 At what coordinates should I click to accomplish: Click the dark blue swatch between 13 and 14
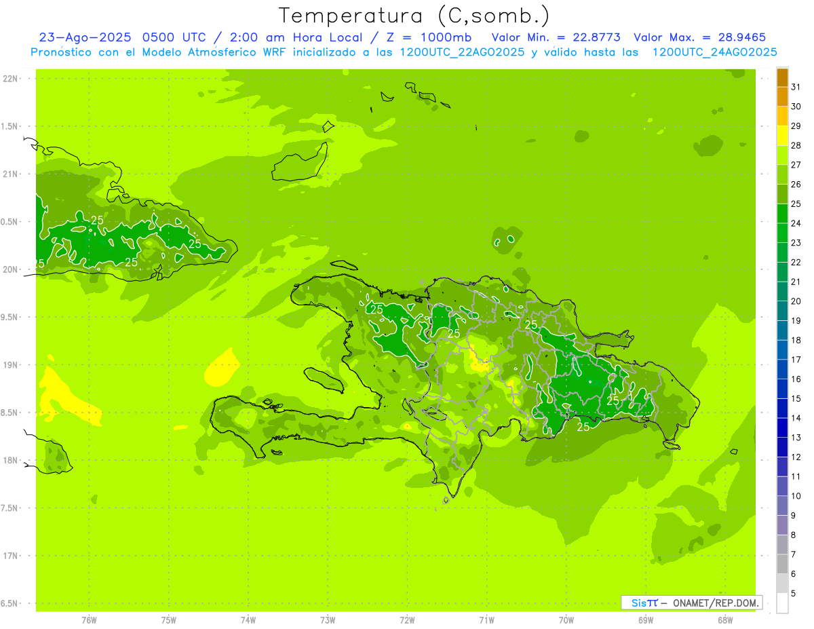tap(782, 428)
